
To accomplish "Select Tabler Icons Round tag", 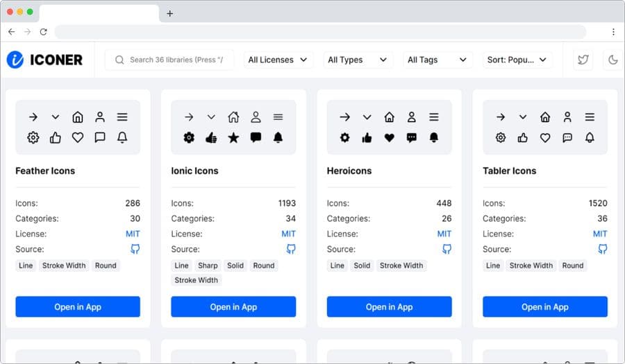I will 573,266.
